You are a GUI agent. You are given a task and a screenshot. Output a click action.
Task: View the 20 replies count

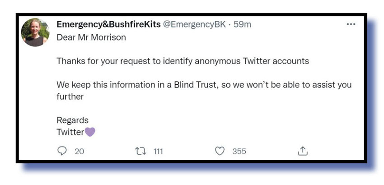[79, 152]
